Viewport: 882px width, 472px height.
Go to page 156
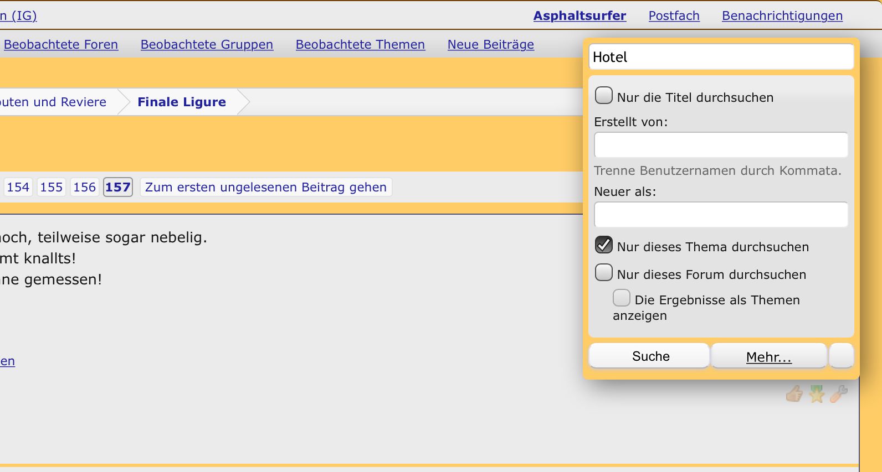85,188
